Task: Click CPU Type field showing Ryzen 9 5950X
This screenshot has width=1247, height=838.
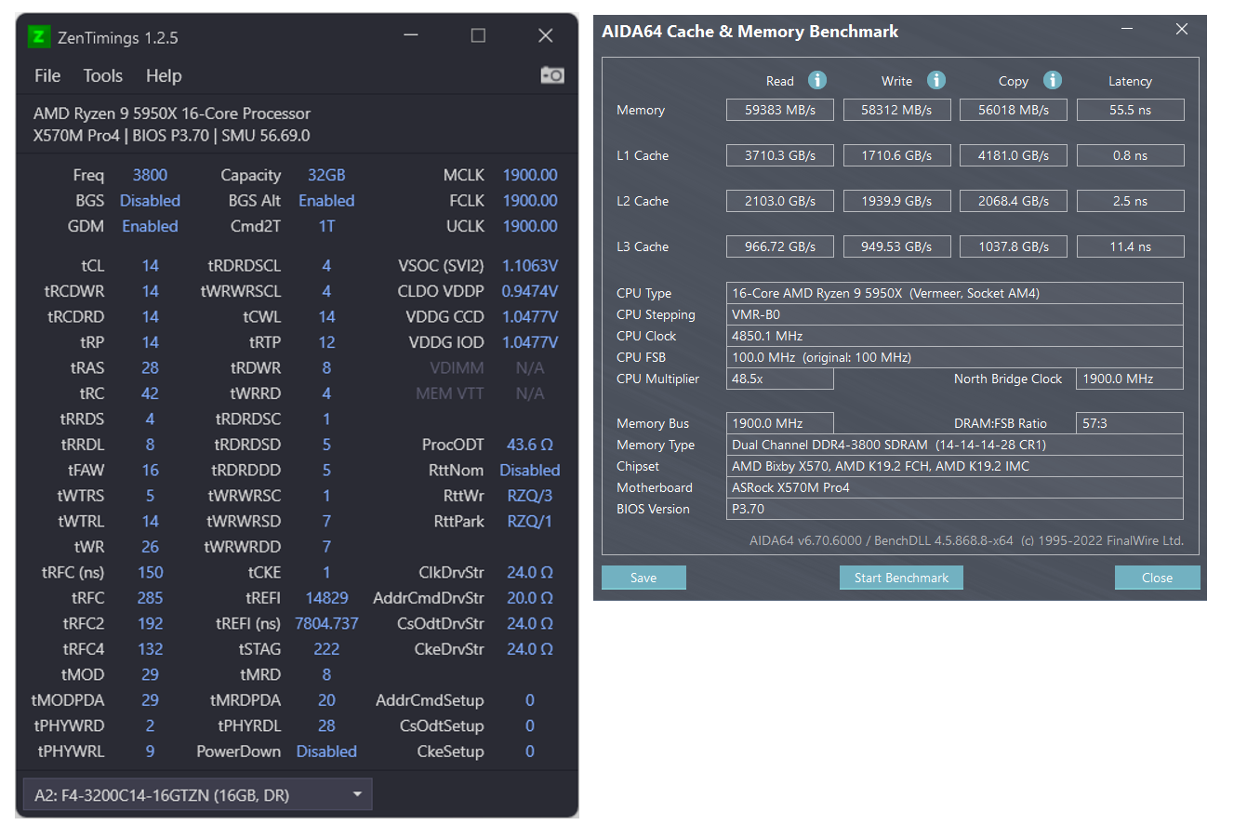Action: (x=954, y=293)
